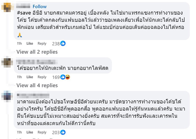The height and width of the screenshot is (139, 196).
Task: Expand "View all 4 replies"
Action: (37, 85)
